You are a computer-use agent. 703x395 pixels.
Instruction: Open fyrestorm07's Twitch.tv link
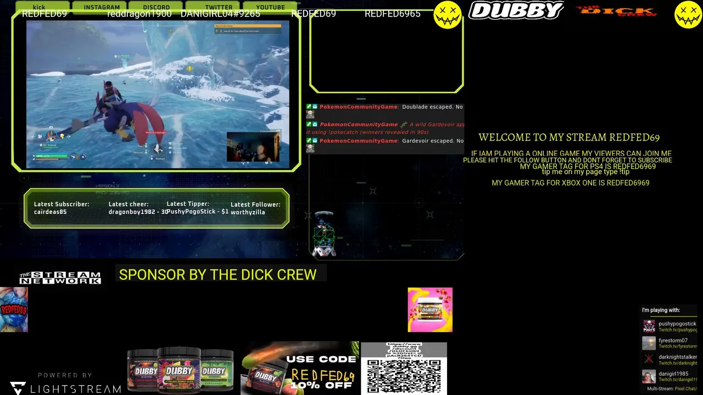pos(678,347)
